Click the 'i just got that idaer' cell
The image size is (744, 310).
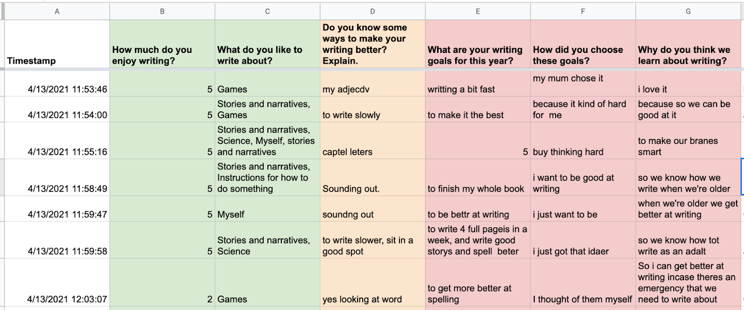point(583,240)
